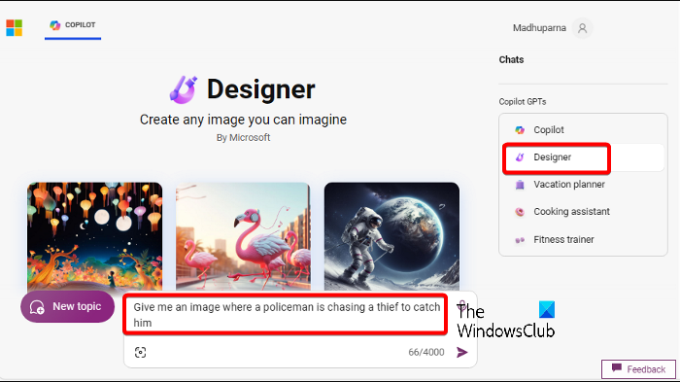Click the Vacation planner suitcase icon
The height and width of the screenshot is (382, 680).
point(520,185)
